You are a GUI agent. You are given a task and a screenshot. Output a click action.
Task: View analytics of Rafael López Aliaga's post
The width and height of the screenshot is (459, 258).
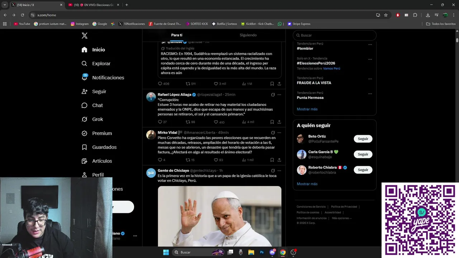248,122
